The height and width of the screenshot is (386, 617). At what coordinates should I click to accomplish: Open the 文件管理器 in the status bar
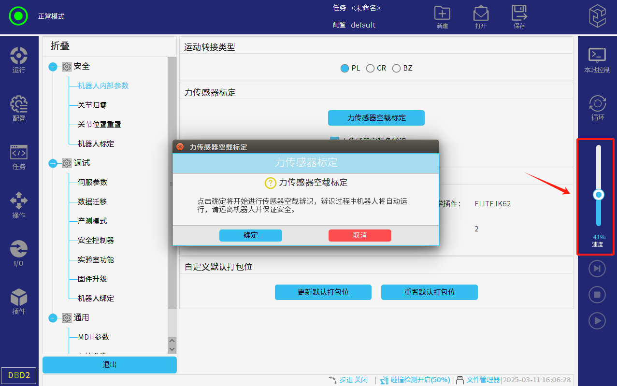click(483, 380)
